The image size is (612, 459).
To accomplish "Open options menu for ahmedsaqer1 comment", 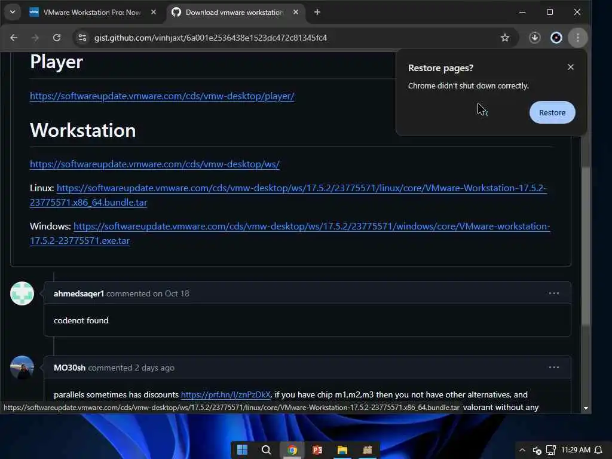I will pos(554,293).
